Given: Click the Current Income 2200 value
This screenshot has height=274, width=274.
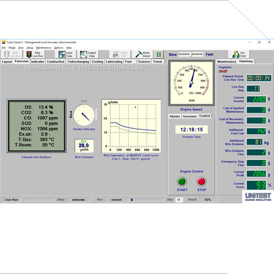Looking at the screenshot, I should coord(256,99).
